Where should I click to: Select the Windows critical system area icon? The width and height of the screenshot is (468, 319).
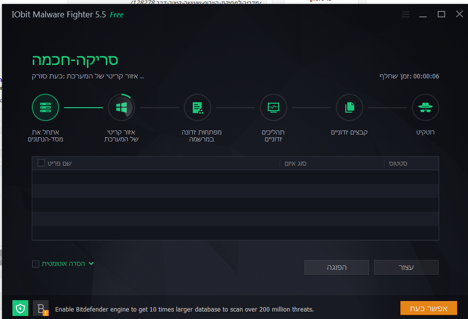pos(122,107)
